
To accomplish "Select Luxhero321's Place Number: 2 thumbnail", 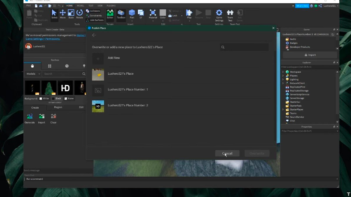I will click(98, 107).
